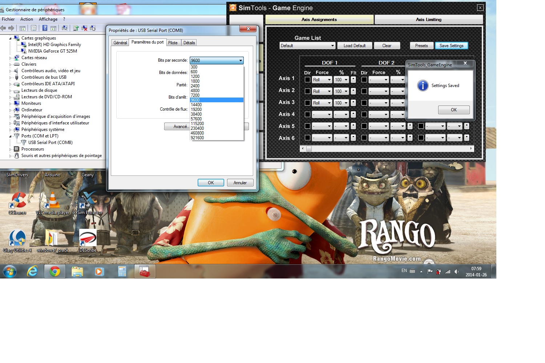This screenshot has height=363, width=545.
Task: Open Windows Explorer from the taskbar
Action: [77, 271]
